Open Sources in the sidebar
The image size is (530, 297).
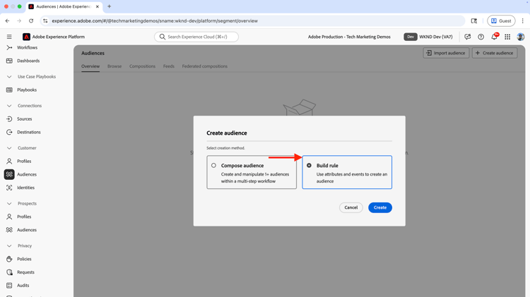click(24, 119)
